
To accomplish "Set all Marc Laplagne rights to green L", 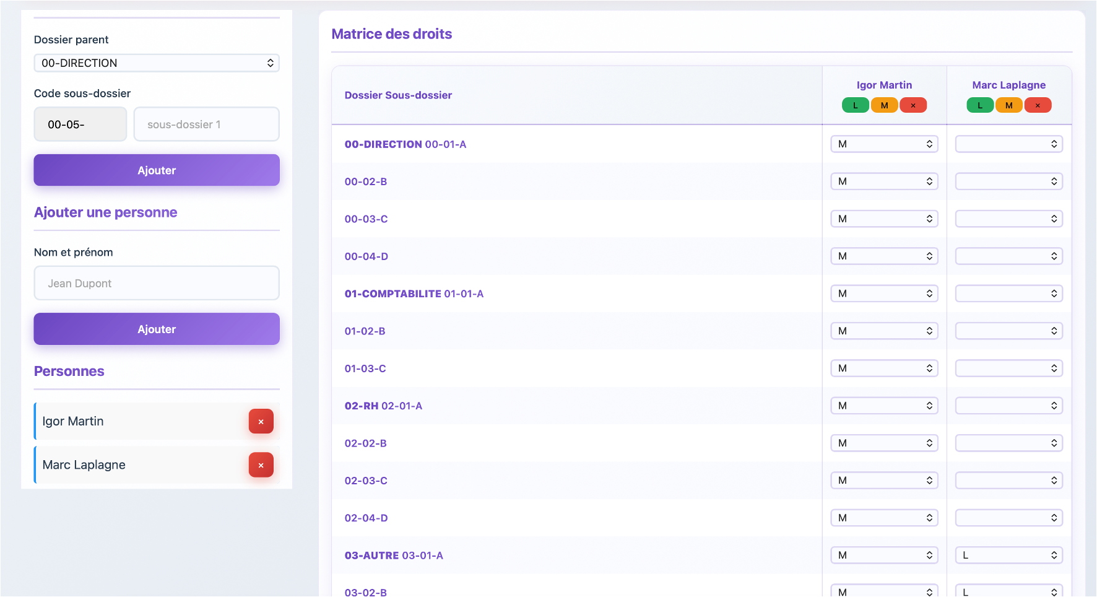I will pyautogui.click(x=979, y=105).
